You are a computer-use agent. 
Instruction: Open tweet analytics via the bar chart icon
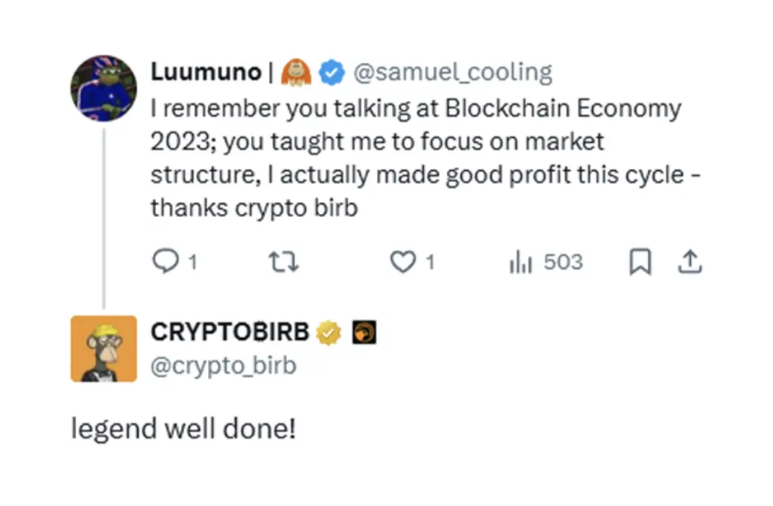pos(521,262)
